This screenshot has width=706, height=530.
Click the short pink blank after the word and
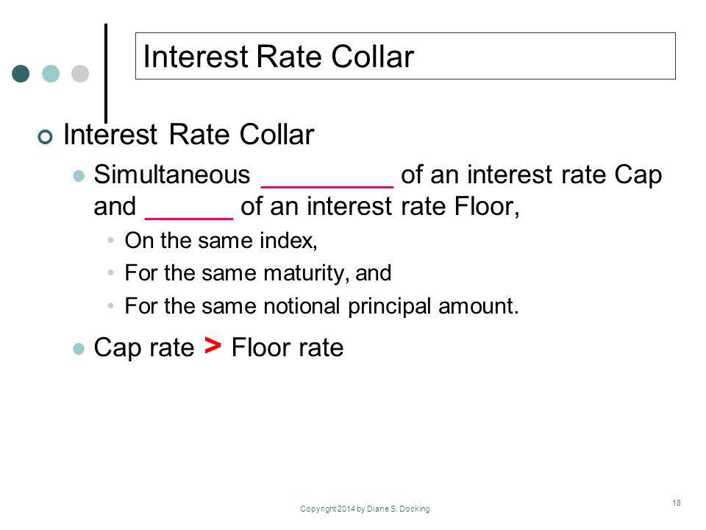189,219
